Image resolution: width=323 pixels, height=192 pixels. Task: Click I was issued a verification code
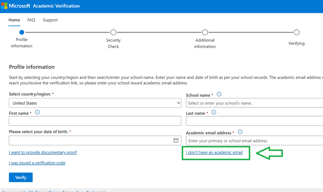coord(37,163)
